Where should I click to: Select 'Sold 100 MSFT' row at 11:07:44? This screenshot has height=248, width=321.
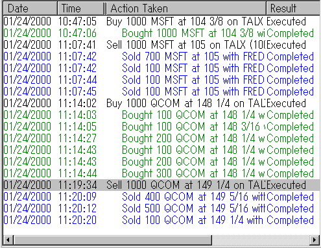coord(161,80)
